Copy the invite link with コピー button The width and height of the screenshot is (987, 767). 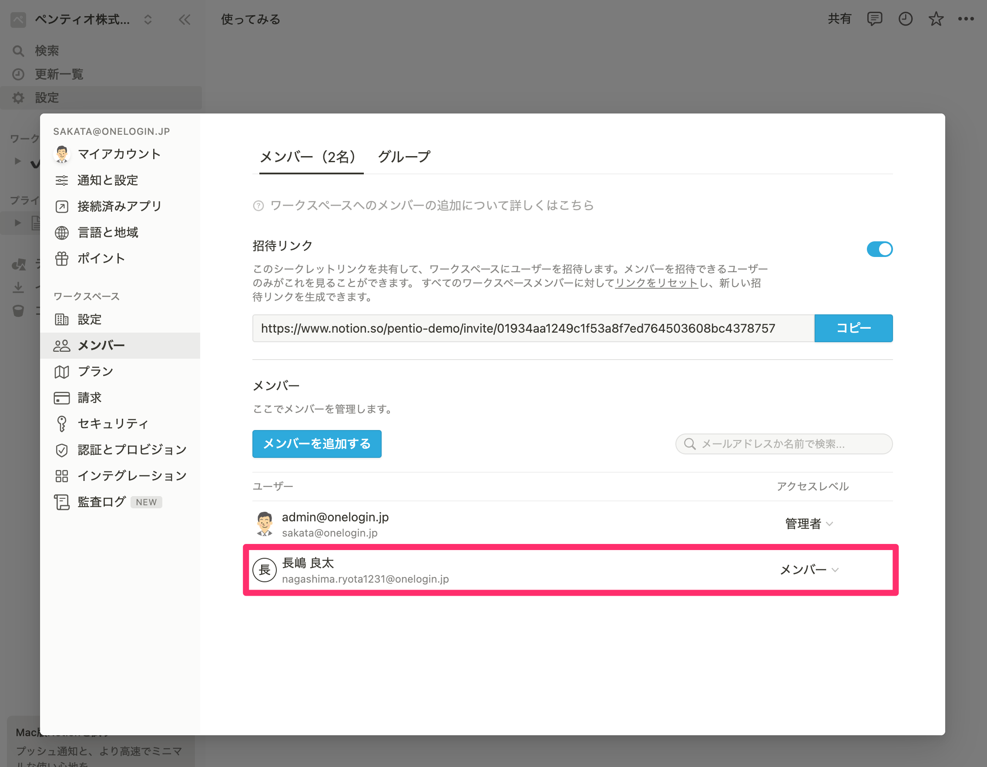tap(853, 328)
